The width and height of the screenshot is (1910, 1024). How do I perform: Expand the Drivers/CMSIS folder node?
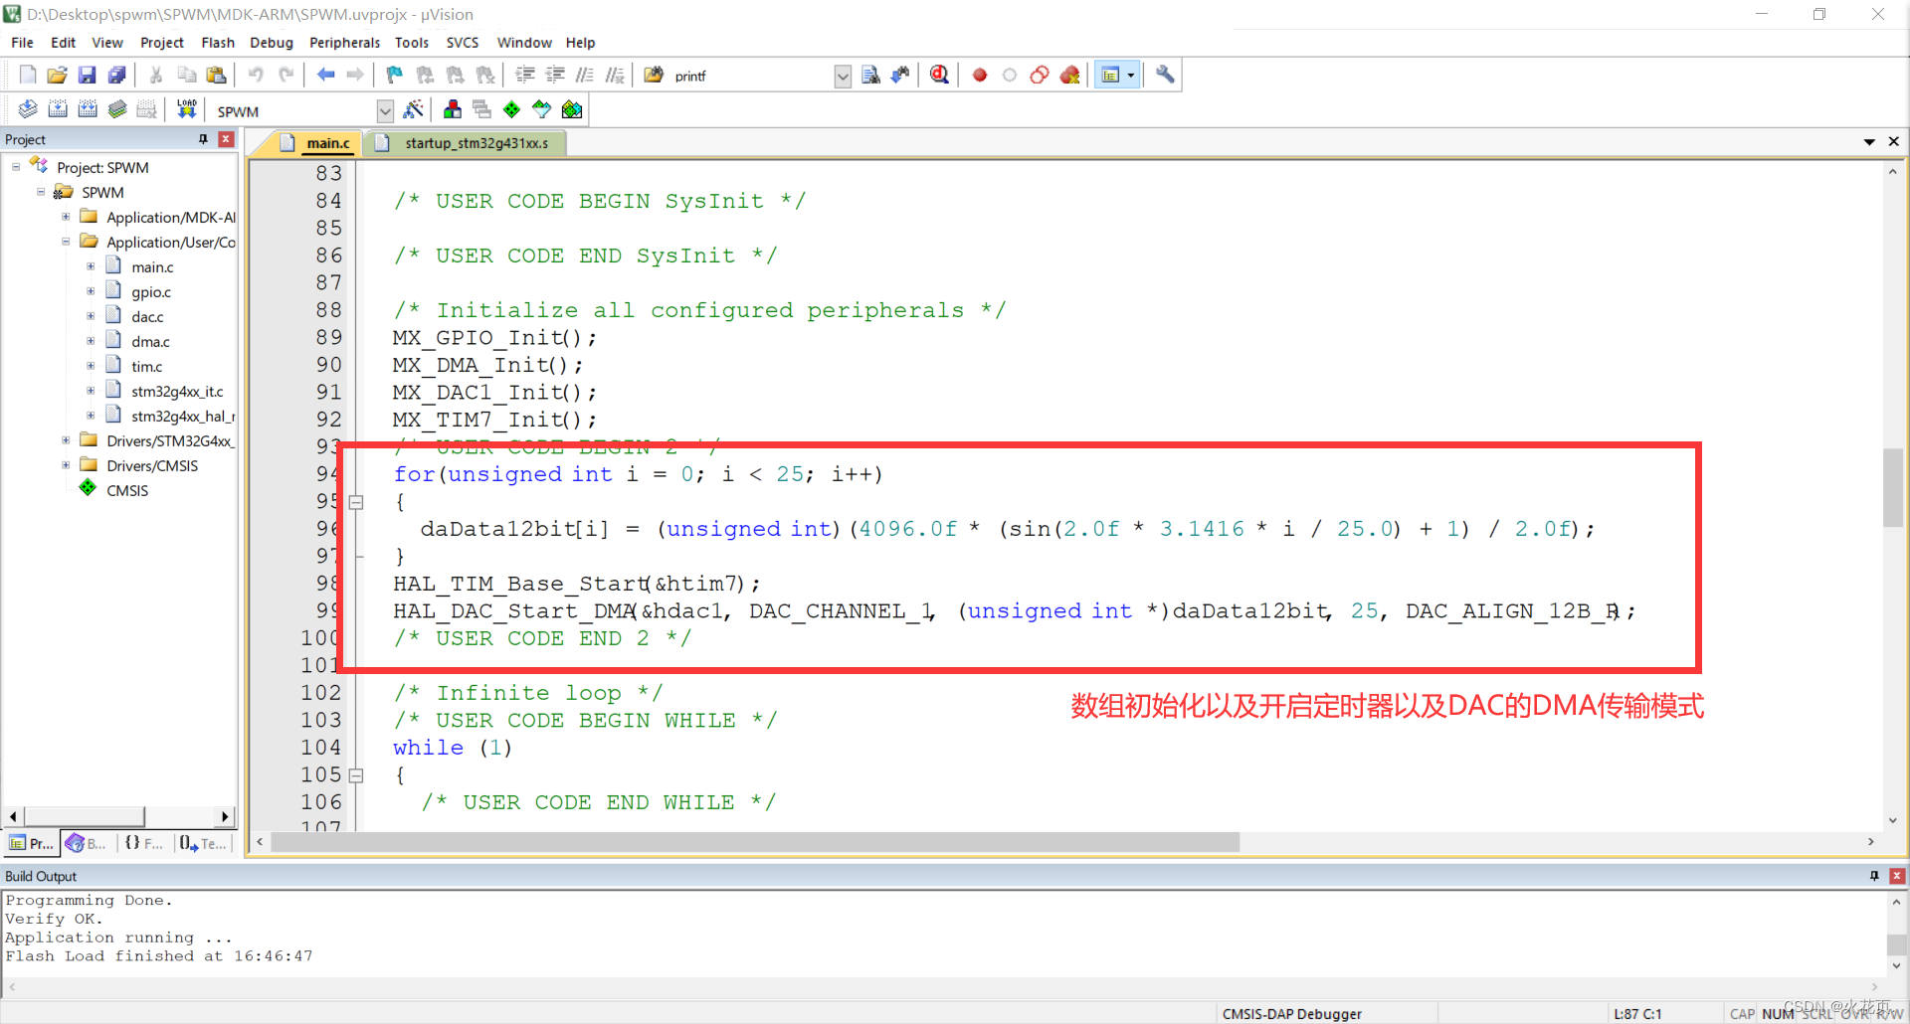click(66, 465)
